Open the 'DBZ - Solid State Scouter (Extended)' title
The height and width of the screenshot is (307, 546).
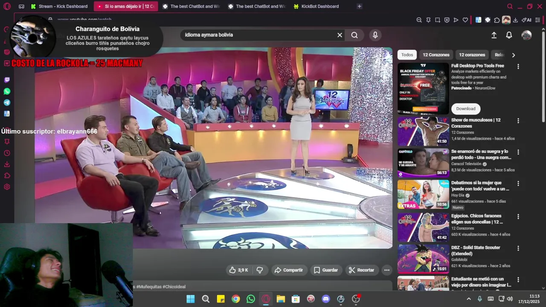476,250
